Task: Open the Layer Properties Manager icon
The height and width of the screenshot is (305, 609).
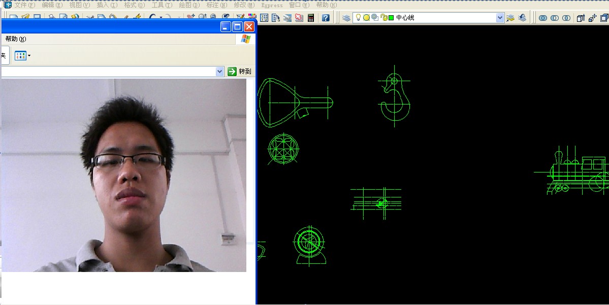Action: point(346,18)
